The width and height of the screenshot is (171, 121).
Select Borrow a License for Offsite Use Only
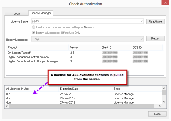[x=56, y=32]
